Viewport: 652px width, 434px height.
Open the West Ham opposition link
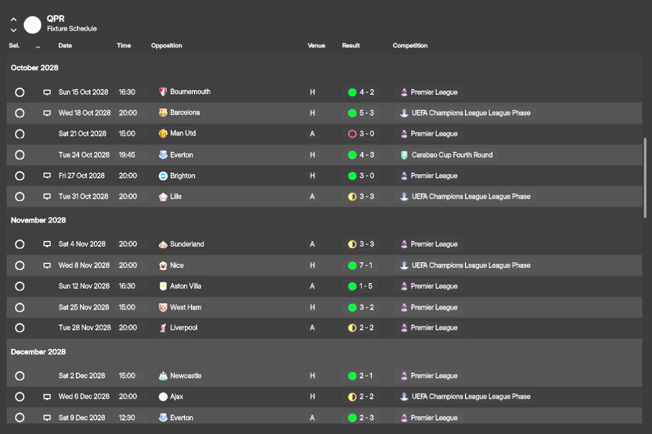[185, 307]
